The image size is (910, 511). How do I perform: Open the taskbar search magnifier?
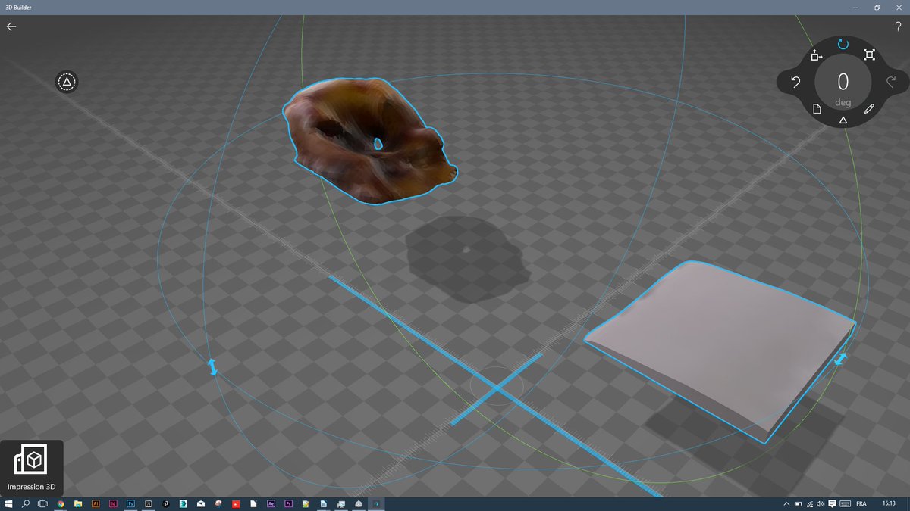point(26,503)
